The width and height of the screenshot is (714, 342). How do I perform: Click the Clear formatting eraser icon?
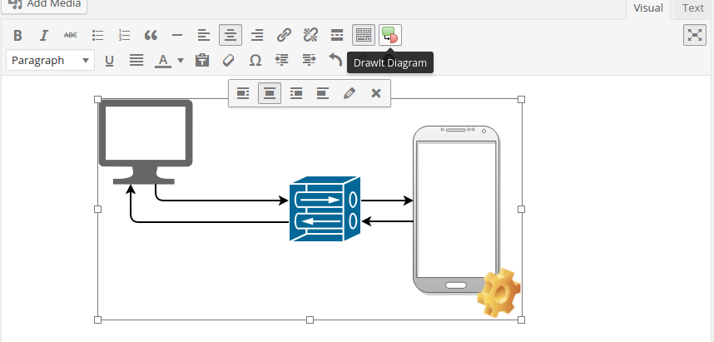point(229,60)
